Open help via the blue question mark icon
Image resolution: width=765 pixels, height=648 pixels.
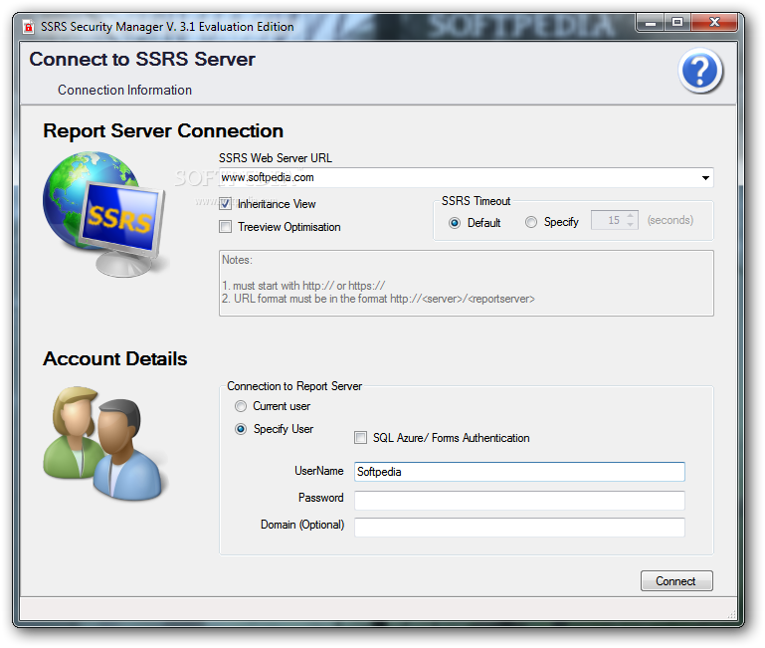(700, 71)
